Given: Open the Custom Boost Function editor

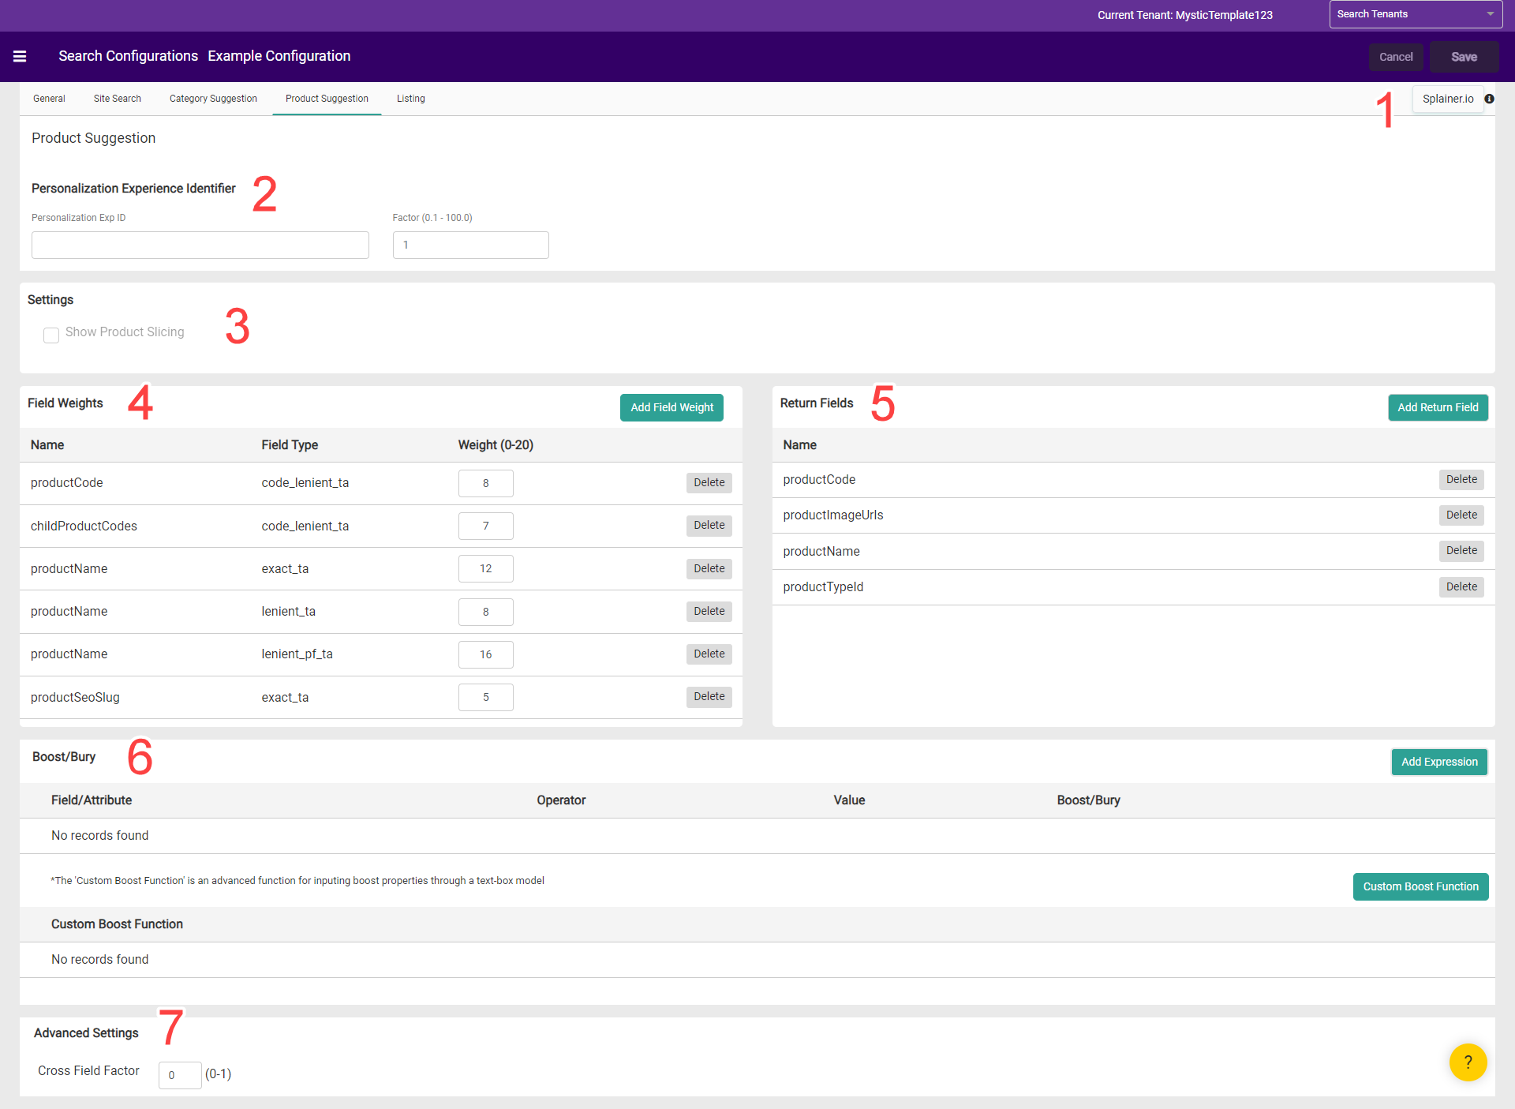Looking at the screenshot, I should [x=1420, y=886].
